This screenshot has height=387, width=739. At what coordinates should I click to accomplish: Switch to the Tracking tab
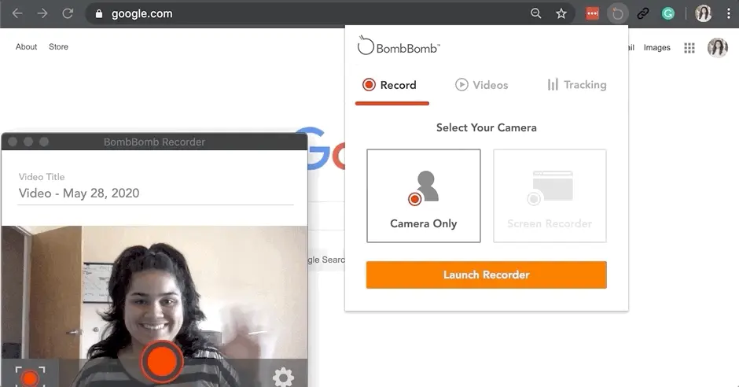click(x=577, y=85)
